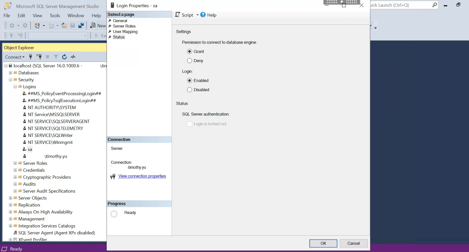Image resolution: width=469 pixels, height=252 pixels.
Task: Open the Window menu
Action: coord(76,16)
